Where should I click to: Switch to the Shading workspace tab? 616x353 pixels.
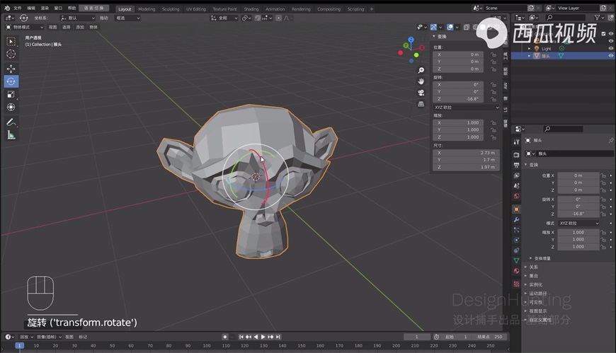click(251, 9)
